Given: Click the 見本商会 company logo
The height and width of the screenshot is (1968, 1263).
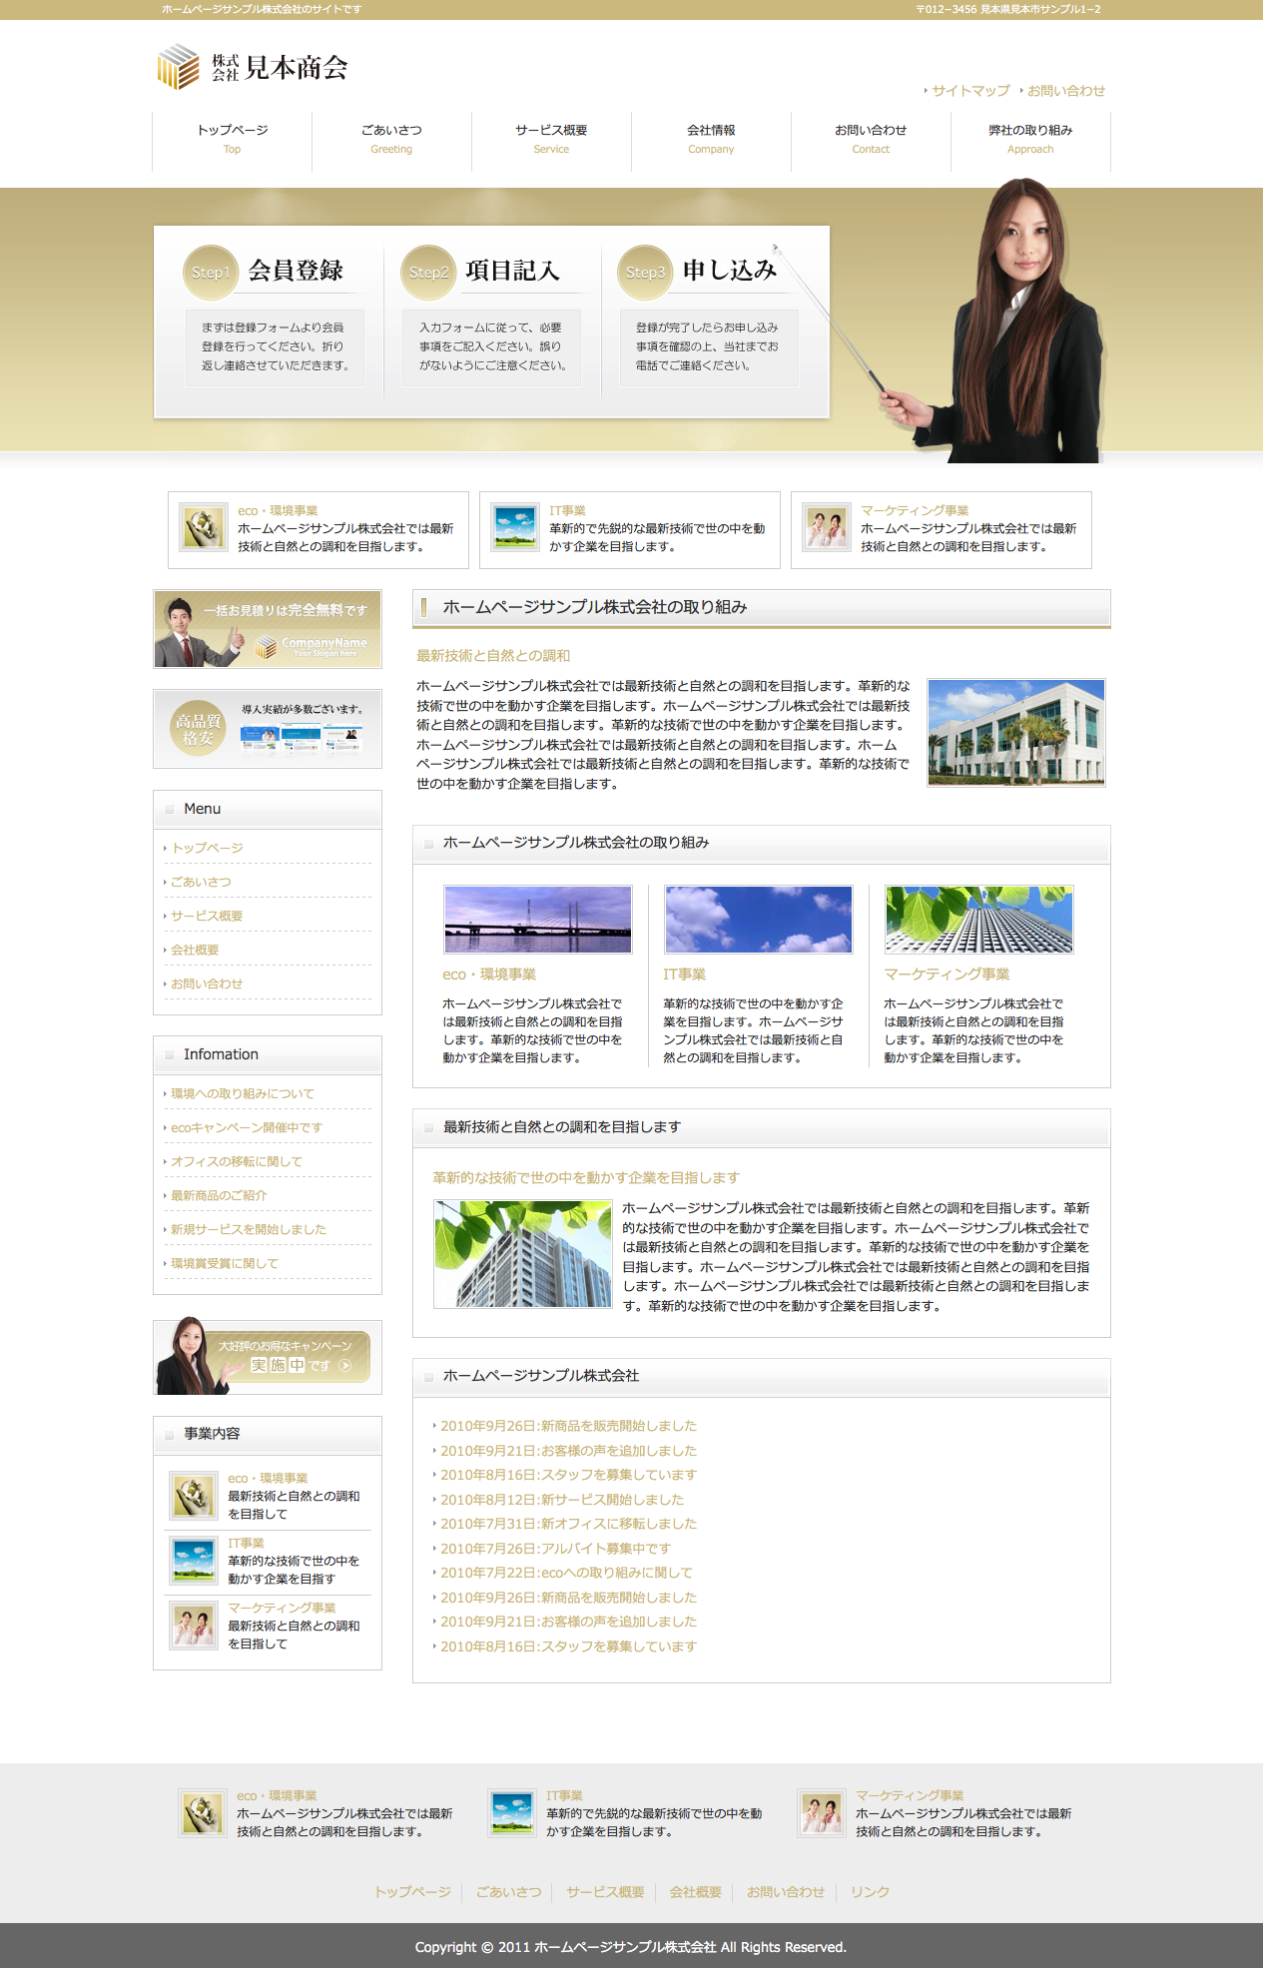Looking at the screenshot, I should coord(253,67).
